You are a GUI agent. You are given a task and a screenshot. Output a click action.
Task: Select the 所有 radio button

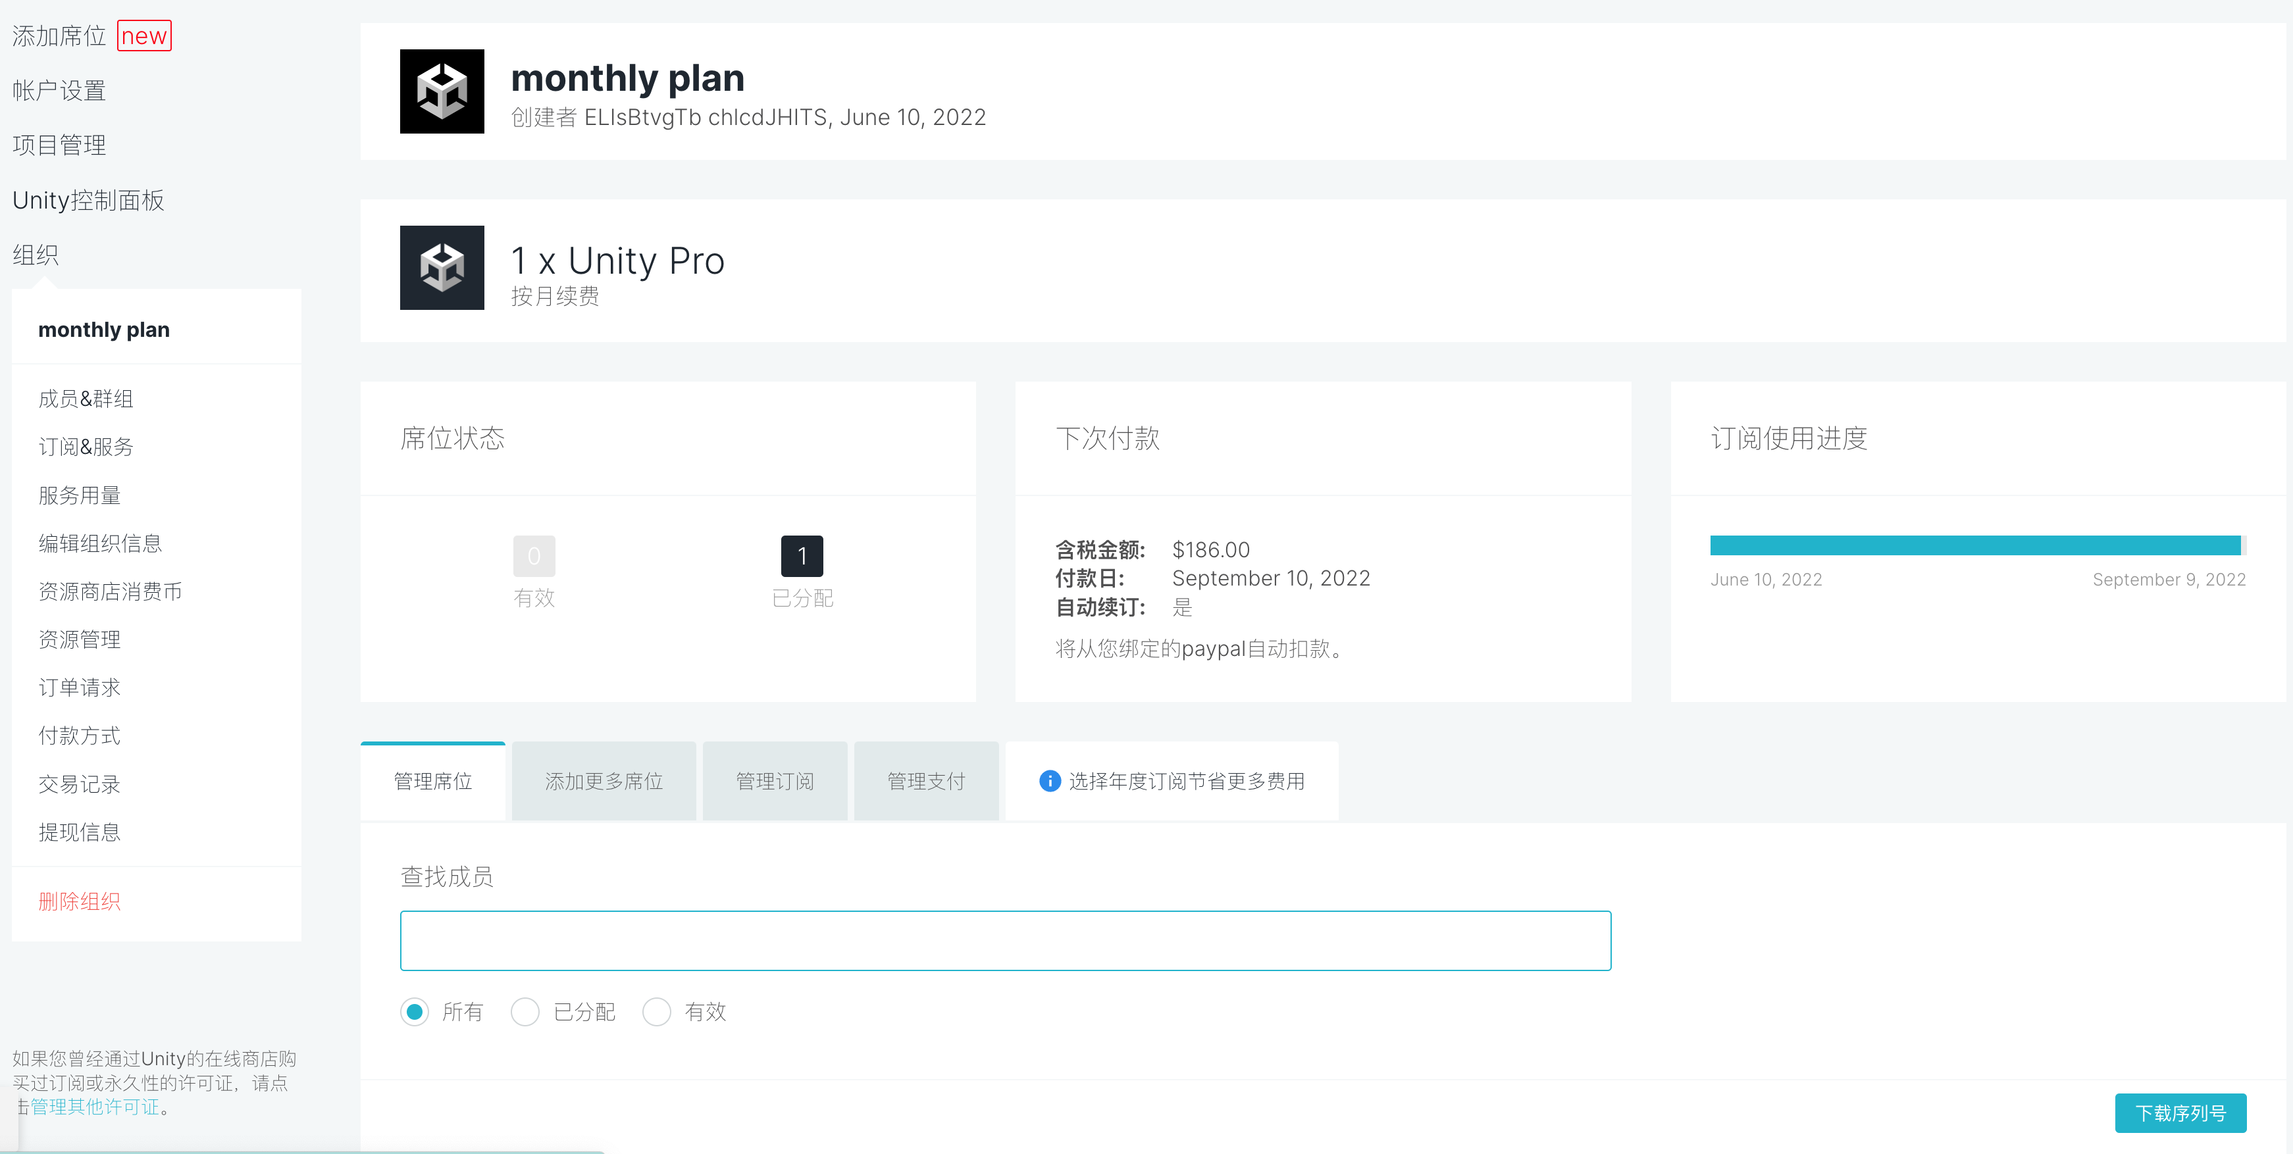click(415, 1012)
